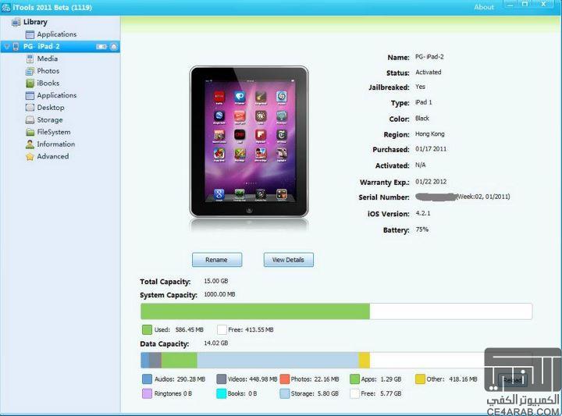Click the FileSystem folder icon

pos(30,132)
